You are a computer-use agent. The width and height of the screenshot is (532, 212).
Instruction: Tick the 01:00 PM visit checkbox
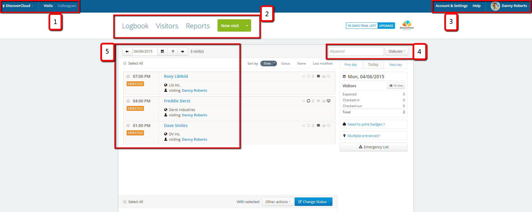[128, 126]
